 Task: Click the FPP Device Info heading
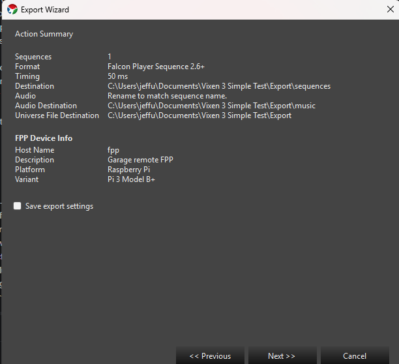tap(44, 138)
